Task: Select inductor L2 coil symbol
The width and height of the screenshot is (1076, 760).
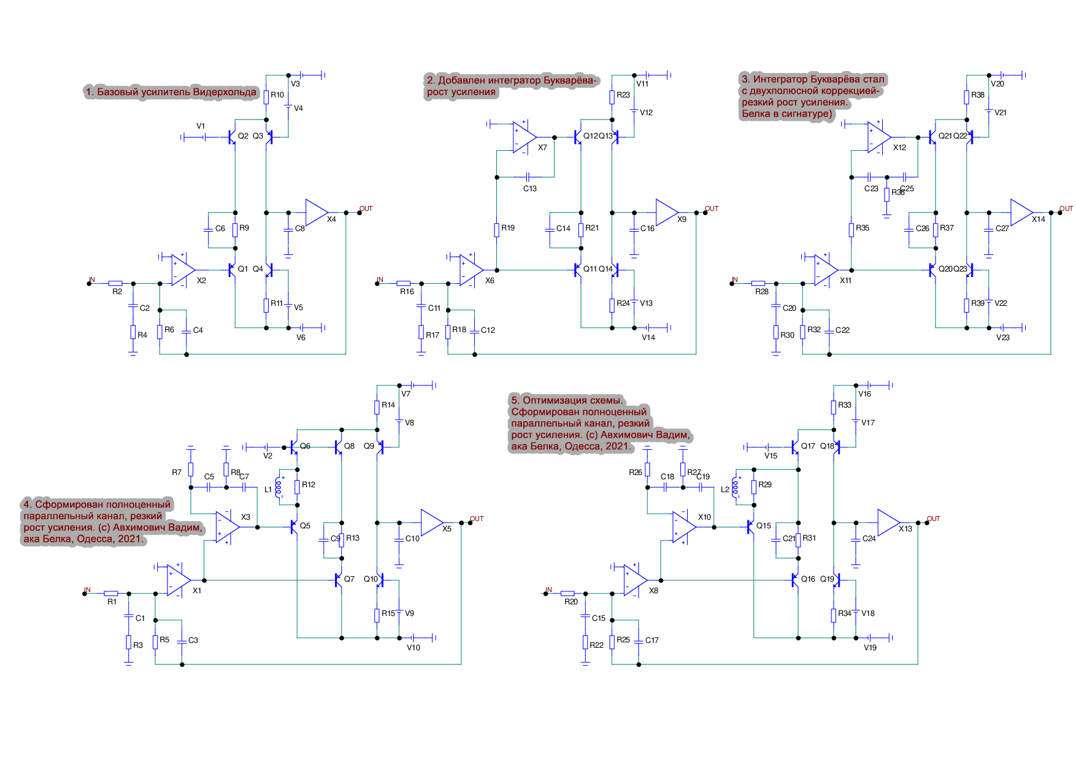Action: click(736, 487)
